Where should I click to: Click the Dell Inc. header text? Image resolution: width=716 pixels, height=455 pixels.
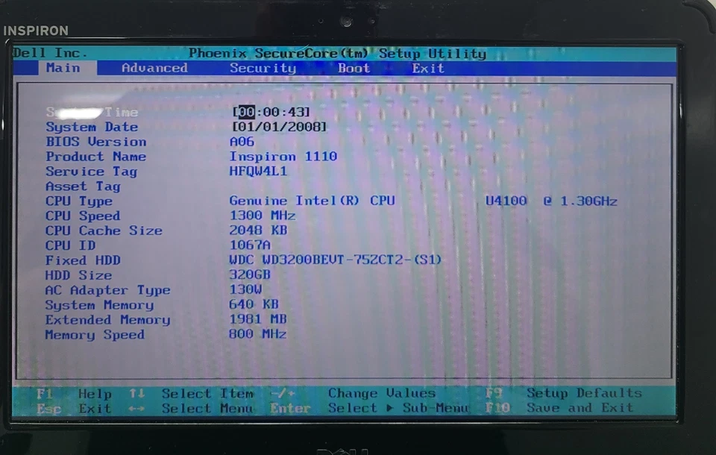tap(50, 53)
